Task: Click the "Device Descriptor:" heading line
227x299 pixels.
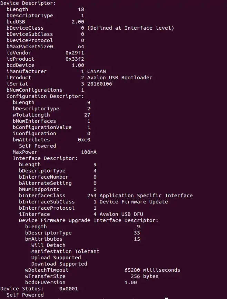Action: coord(28,3)
